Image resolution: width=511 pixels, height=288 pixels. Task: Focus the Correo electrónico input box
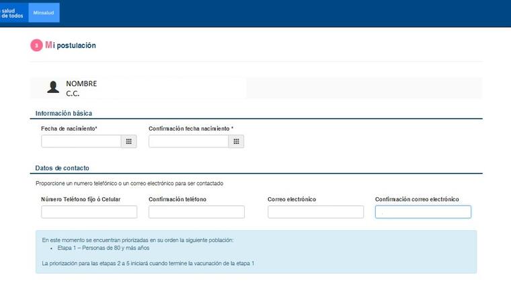[315, 212]
